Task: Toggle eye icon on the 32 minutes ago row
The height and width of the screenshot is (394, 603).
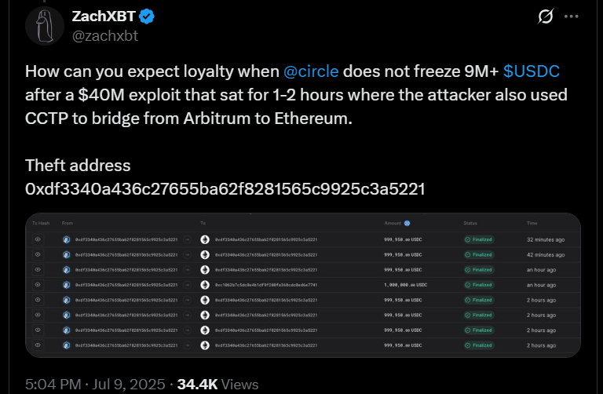Action: coord(38,239)
